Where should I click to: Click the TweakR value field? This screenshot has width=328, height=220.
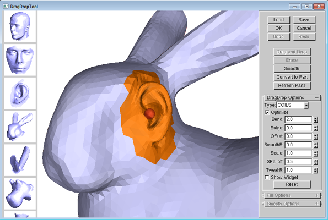point(298,170)
